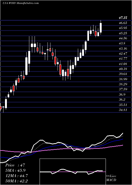
Task: Click the 45.25 price level label
Action: point(123,33)
